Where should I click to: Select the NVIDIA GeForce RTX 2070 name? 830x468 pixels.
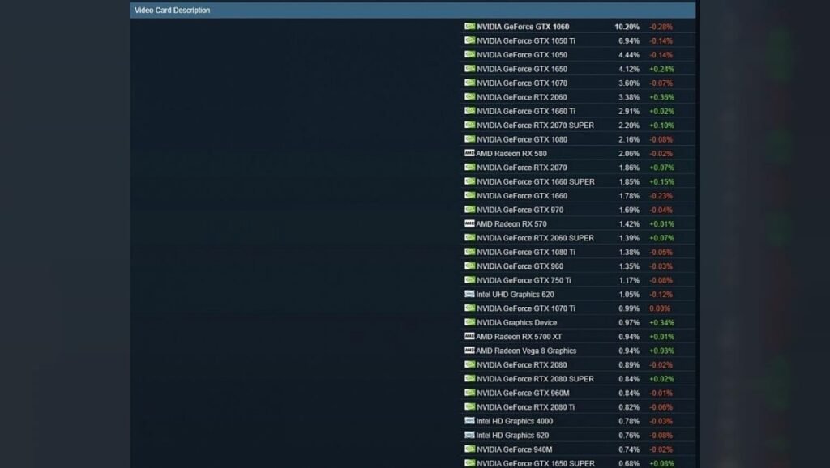point(521,168)
